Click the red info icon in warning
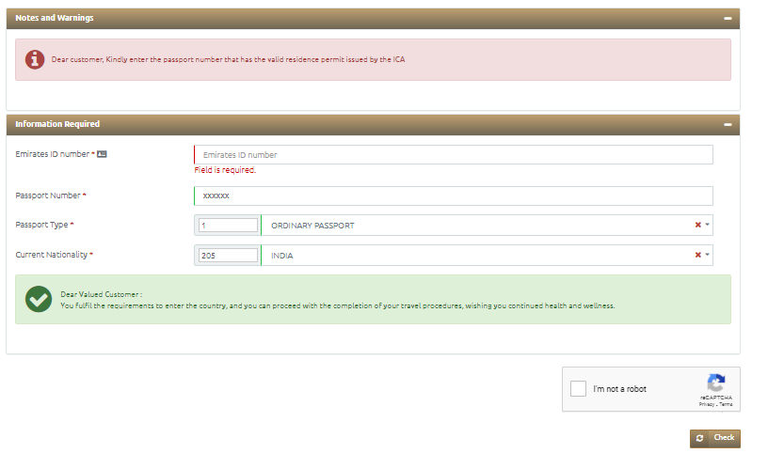This screenshot has height=469, width=768. tap(35, 59)
